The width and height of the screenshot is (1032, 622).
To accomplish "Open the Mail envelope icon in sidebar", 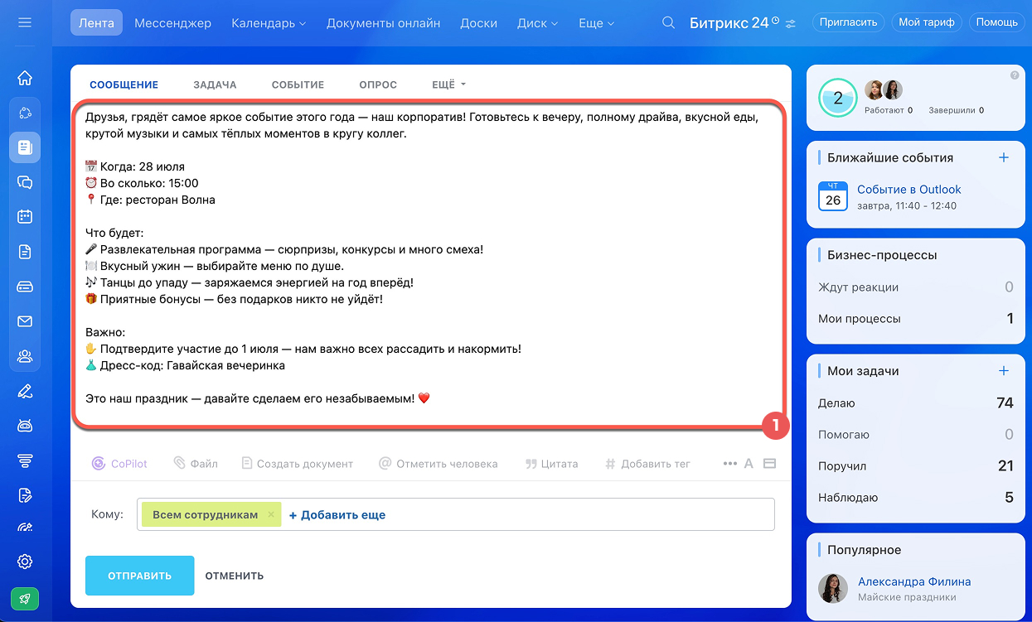I will 25,321.
